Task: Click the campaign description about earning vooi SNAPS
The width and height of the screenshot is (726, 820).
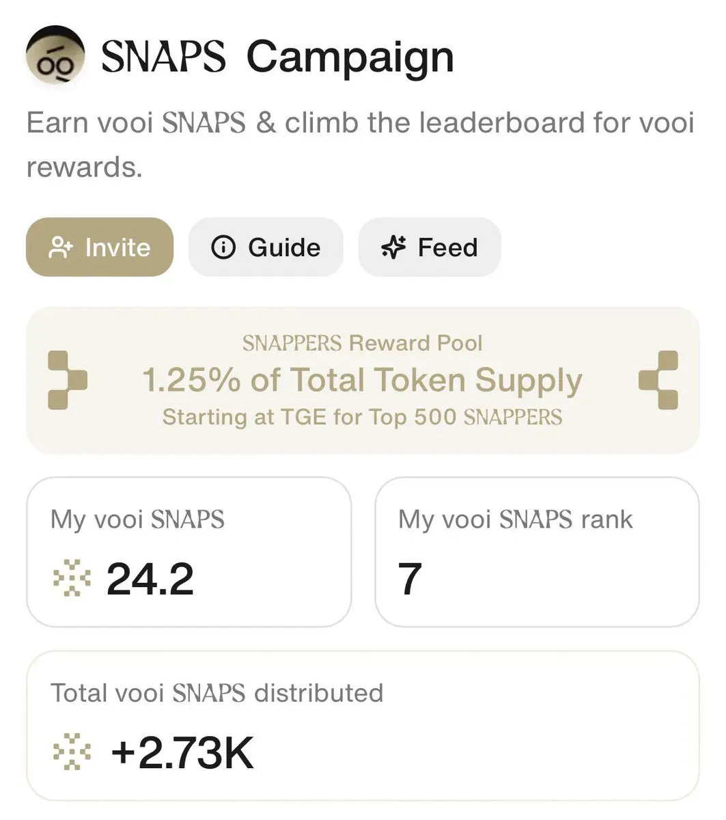Action: coord(360,145)
